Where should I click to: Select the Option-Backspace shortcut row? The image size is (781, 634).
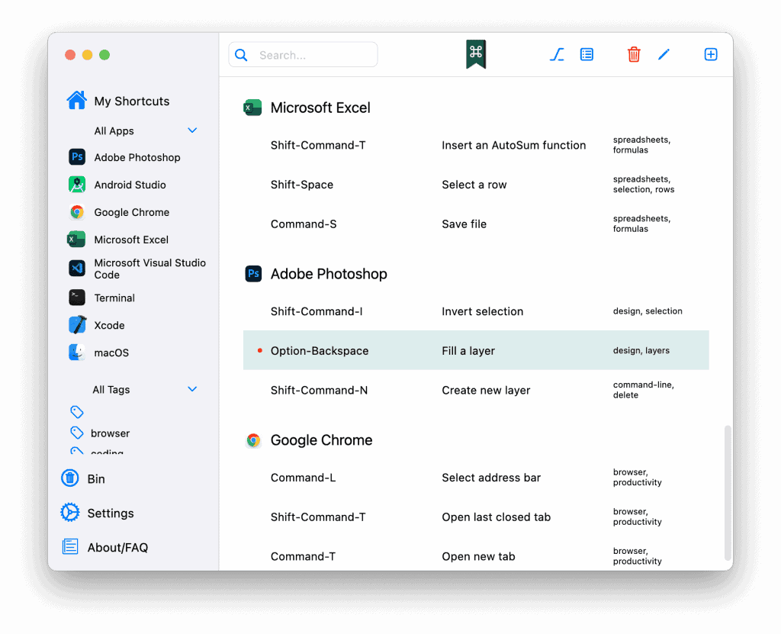[x=476, y=350]
